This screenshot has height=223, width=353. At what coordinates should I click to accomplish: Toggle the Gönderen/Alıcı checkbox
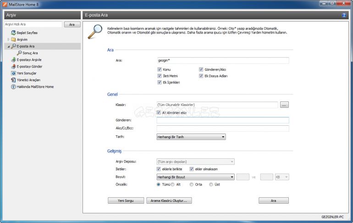pyautogui.click(x=201, y=69)
